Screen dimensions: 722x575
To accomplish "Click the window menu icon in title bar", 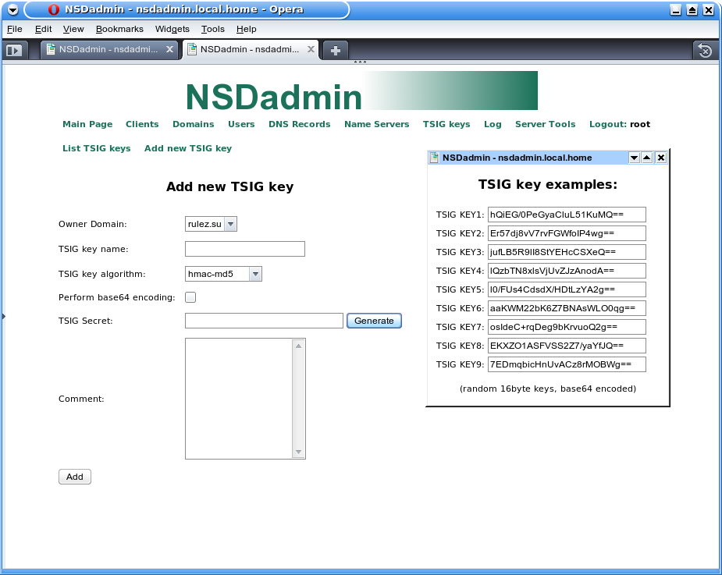I will (12, 10).
